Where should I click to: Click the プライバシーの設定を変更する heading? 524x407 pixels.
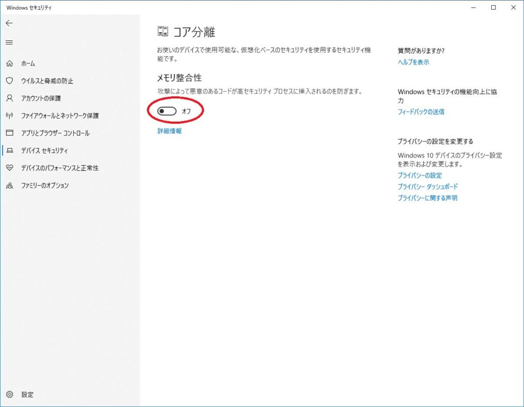[x=435, y=141]
